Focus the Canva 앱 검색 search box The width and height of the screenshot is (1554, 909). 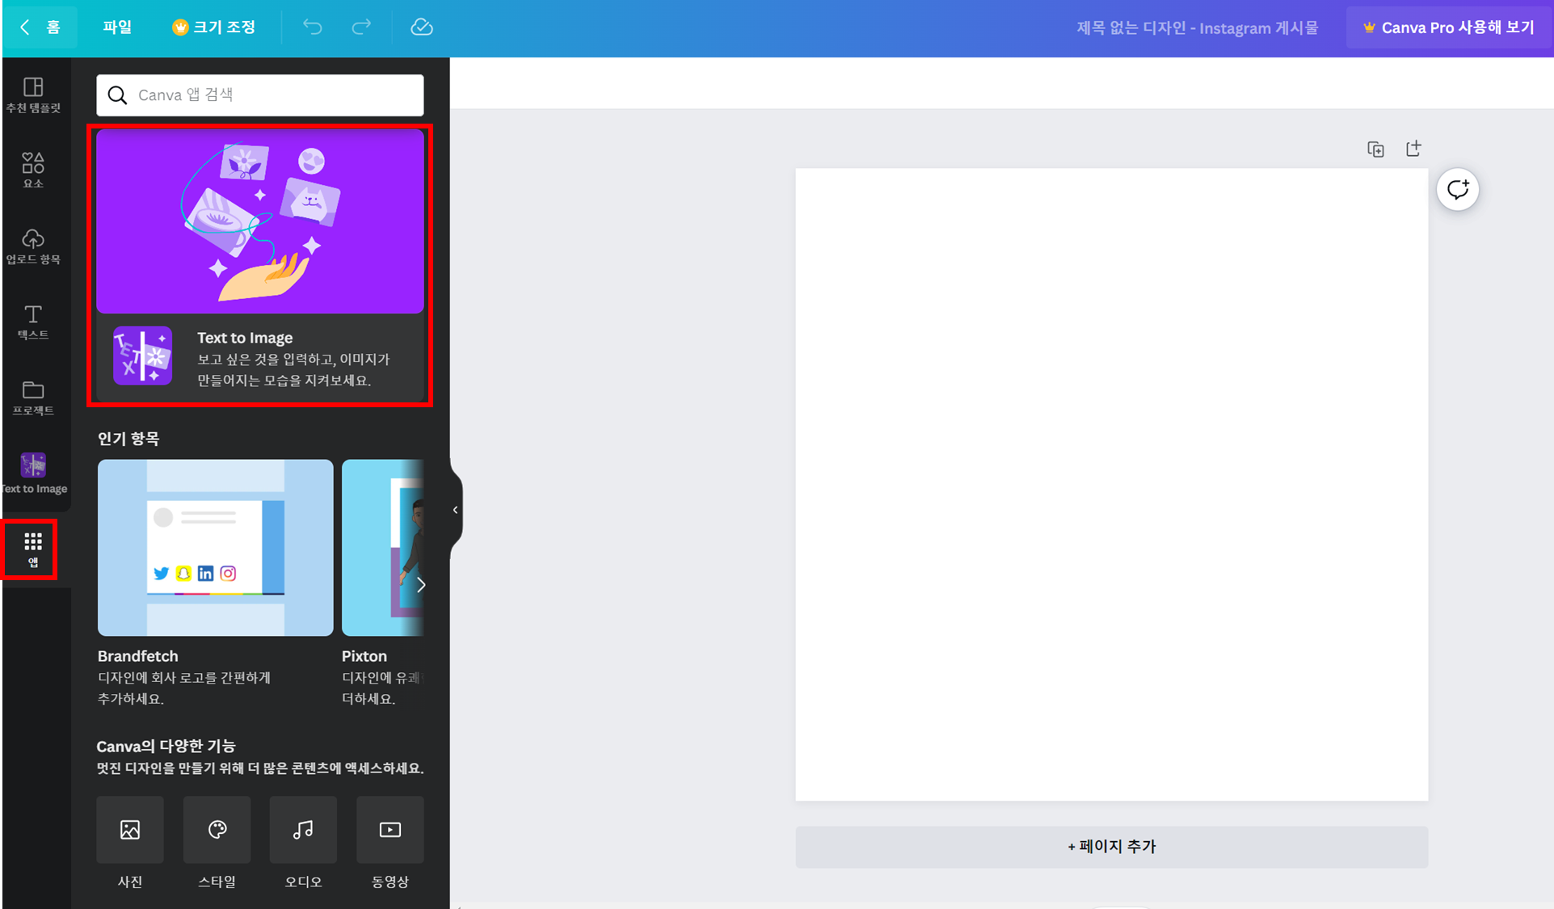coord(260,95)
